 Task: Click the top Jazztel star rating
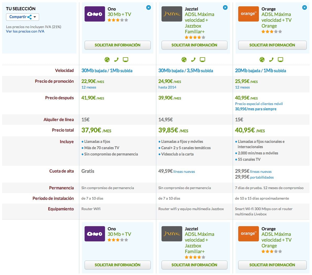coord(195,37)
